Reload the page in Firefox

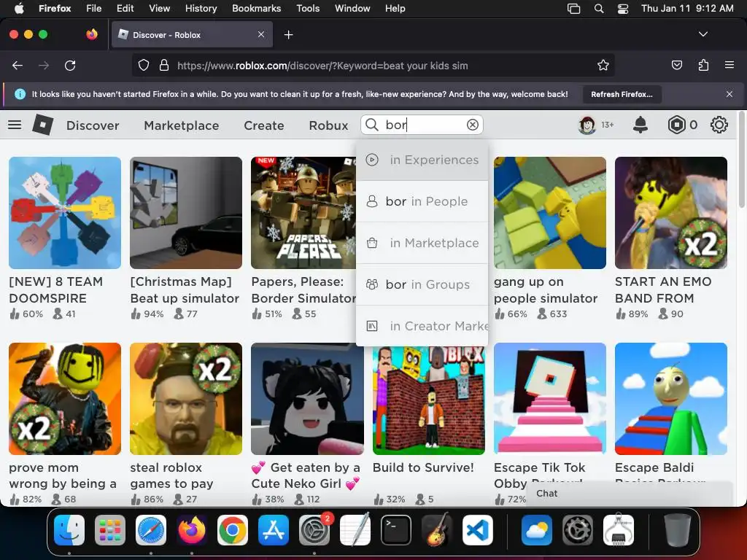70,65
